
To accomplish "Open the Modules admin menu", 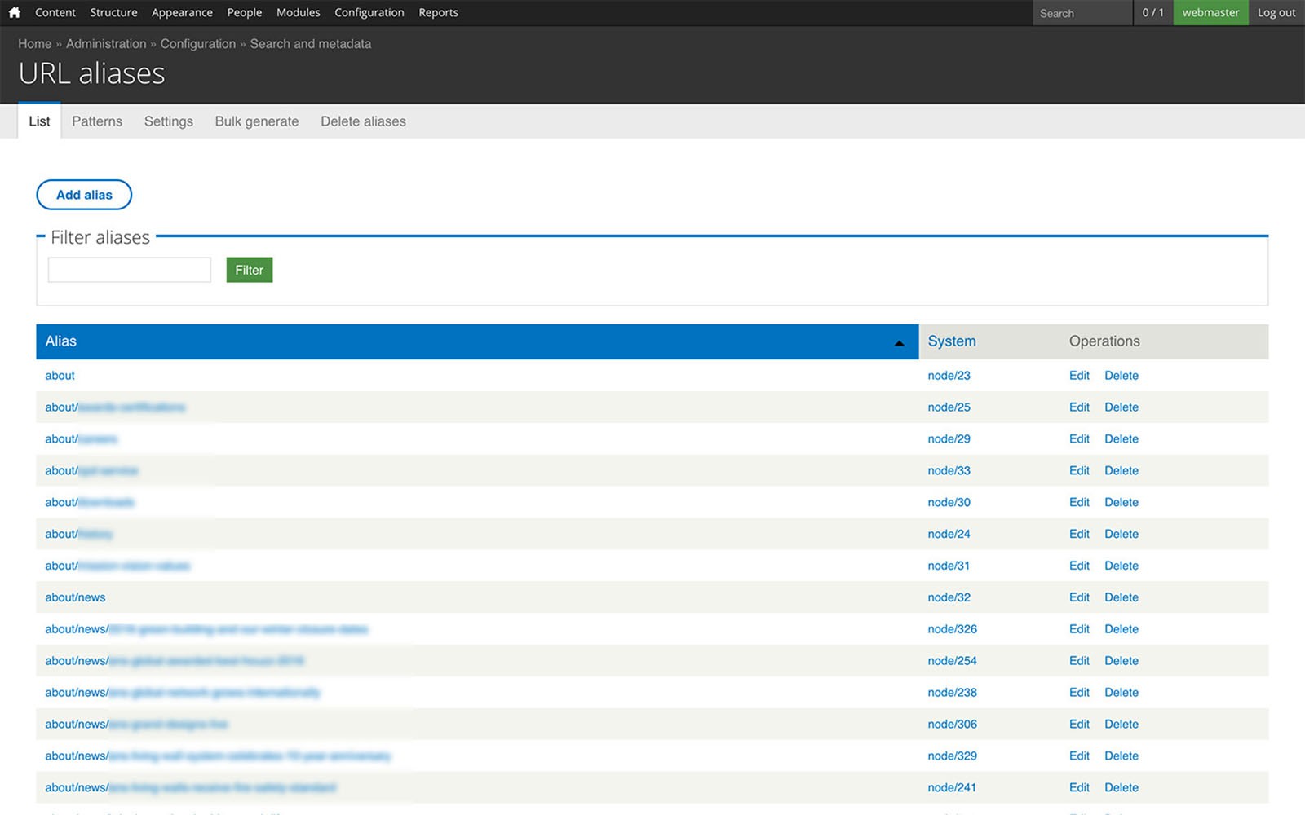I will click(299, 12).
